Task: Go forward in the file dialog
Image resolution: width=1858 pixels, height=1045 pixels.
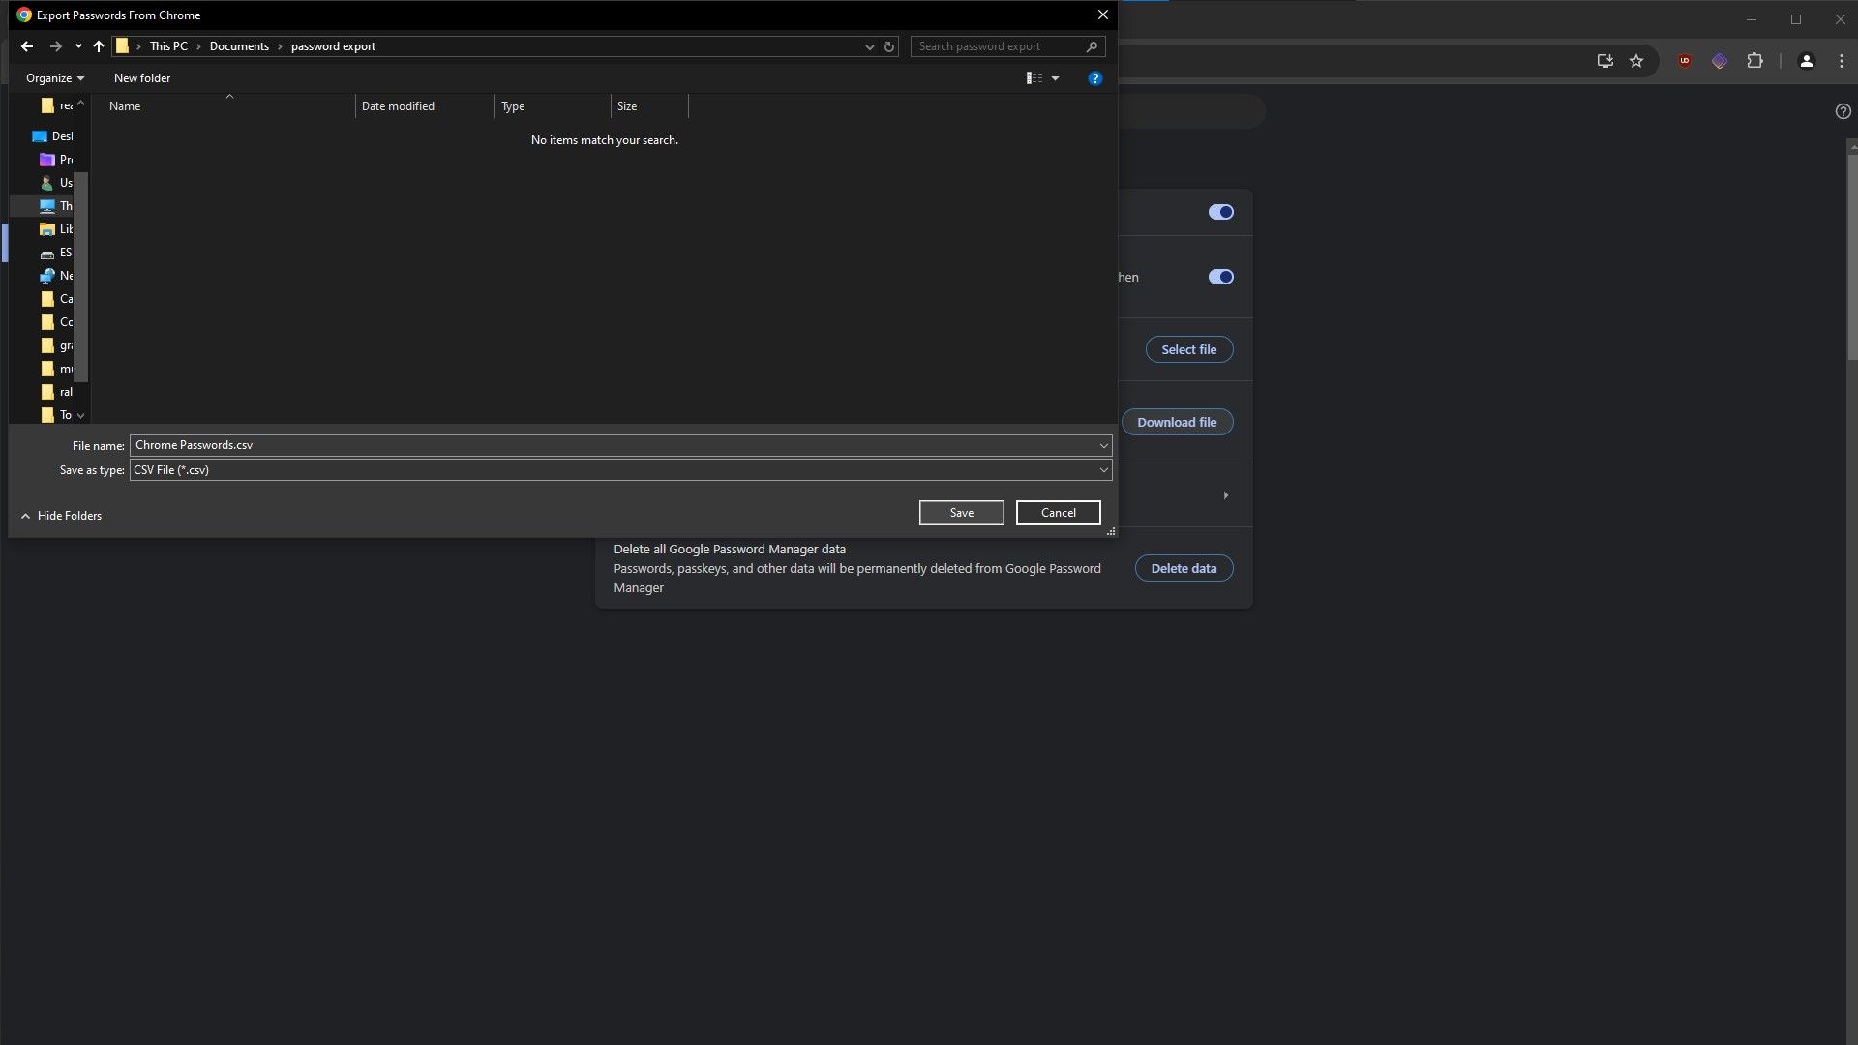Action: coord(56,46)
